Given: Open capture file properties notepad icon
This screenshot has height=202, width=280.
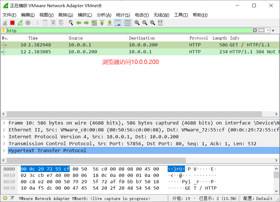Looking at the screenshot, I should click(12, 198).
